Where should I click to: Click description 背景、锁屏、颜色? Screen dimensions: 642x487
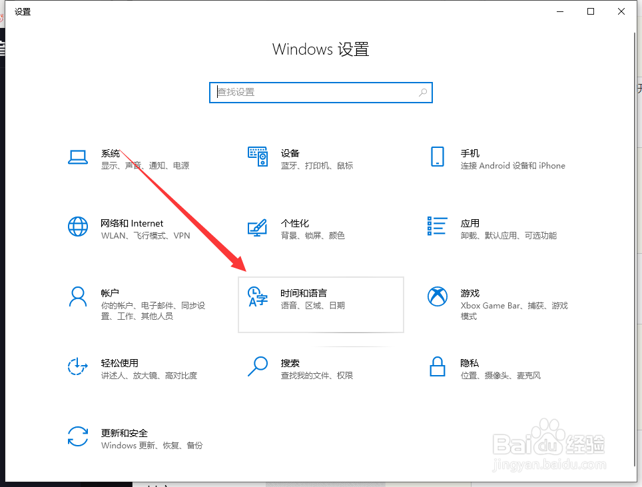(x=312, y=236)
